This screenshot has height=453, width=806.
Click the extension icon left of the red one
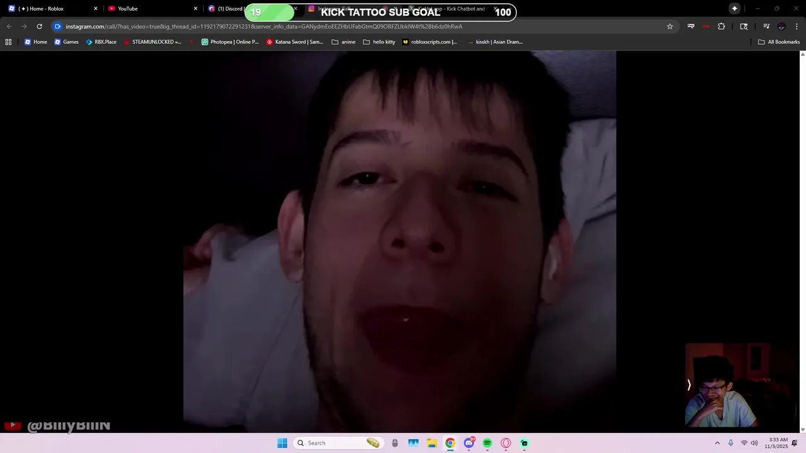(x=691, y=26)
